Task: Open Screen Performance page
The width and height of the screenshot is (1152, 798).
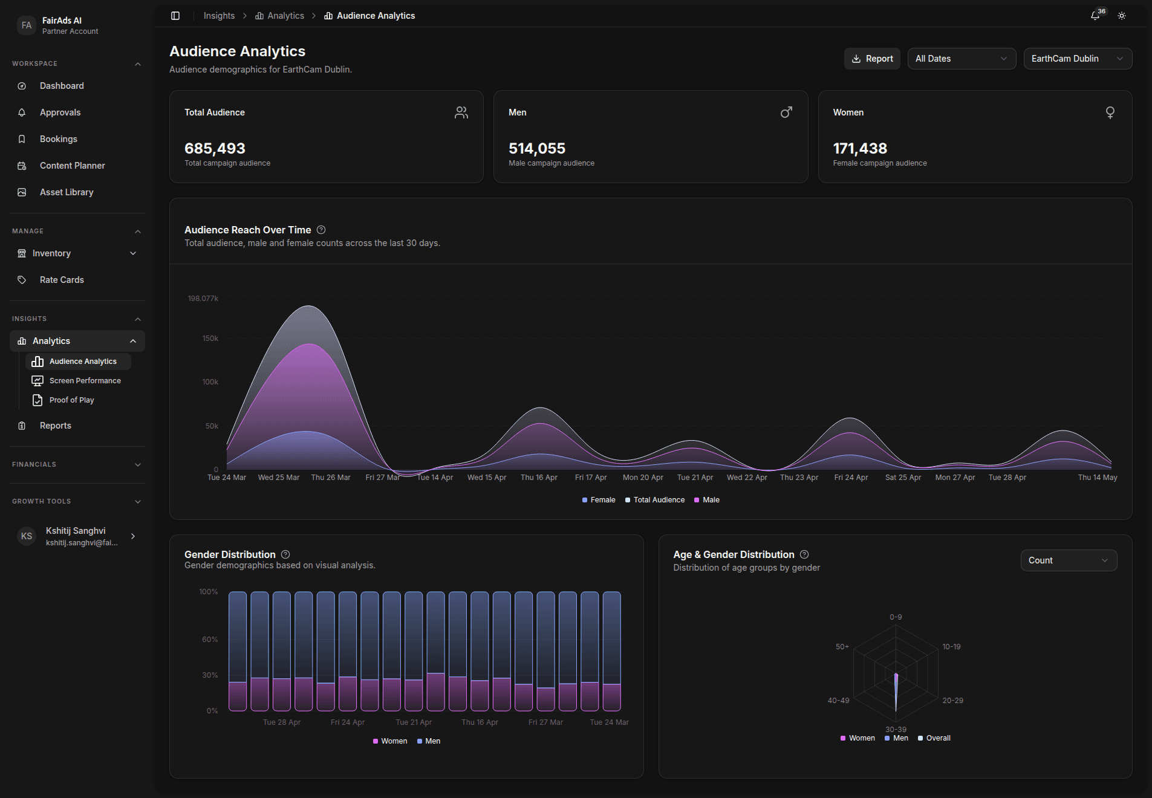Action: click(x=79, y=381)
